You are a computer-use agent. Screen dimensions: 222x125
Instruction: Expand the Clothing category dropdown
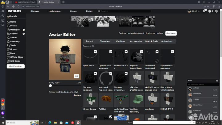click(121, 41)
